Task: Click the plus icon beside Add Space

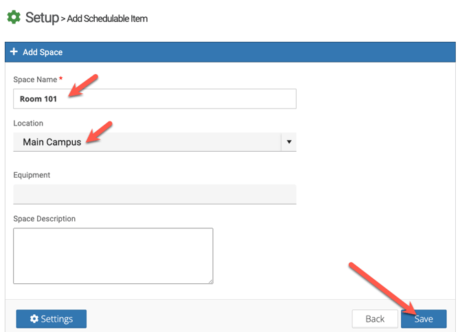Action: [x=14, y=52]
